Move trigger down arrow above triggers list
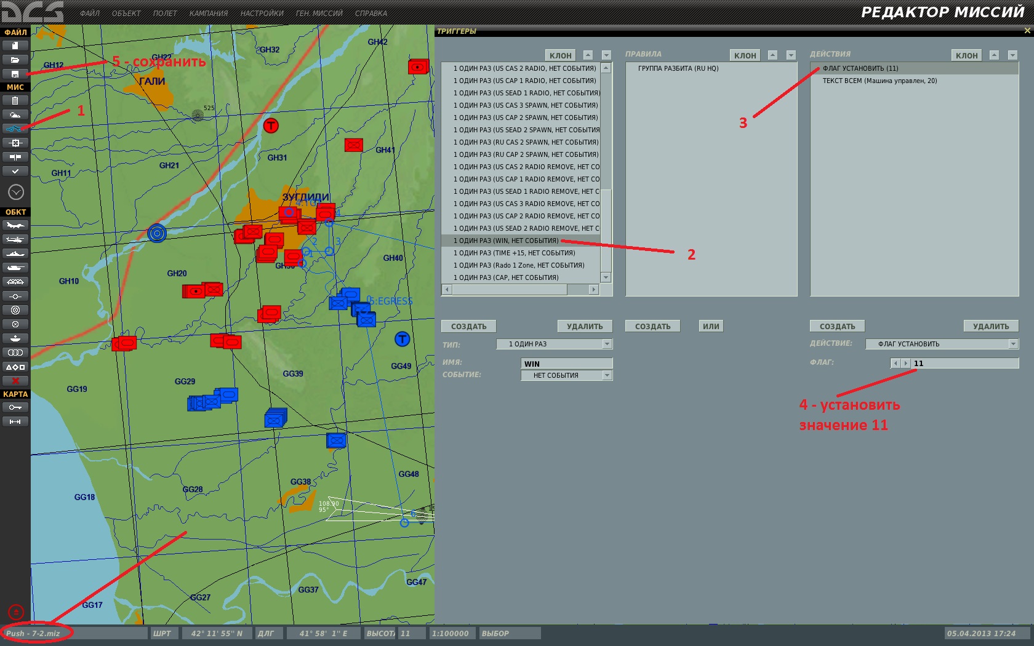 click(606, 55)
